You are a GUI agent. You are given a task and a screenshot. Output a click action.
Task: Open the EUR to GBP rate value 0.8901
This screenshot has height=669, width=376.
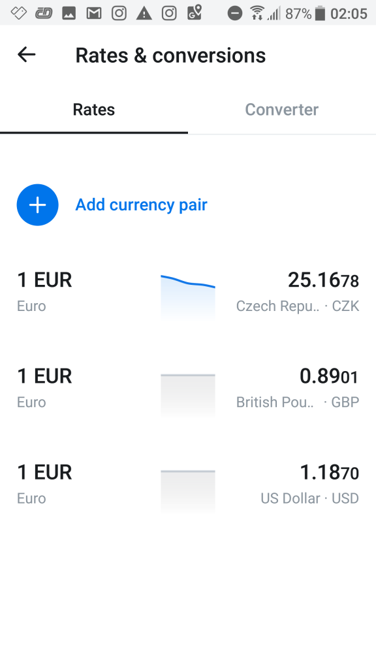(x=329, y=376)
